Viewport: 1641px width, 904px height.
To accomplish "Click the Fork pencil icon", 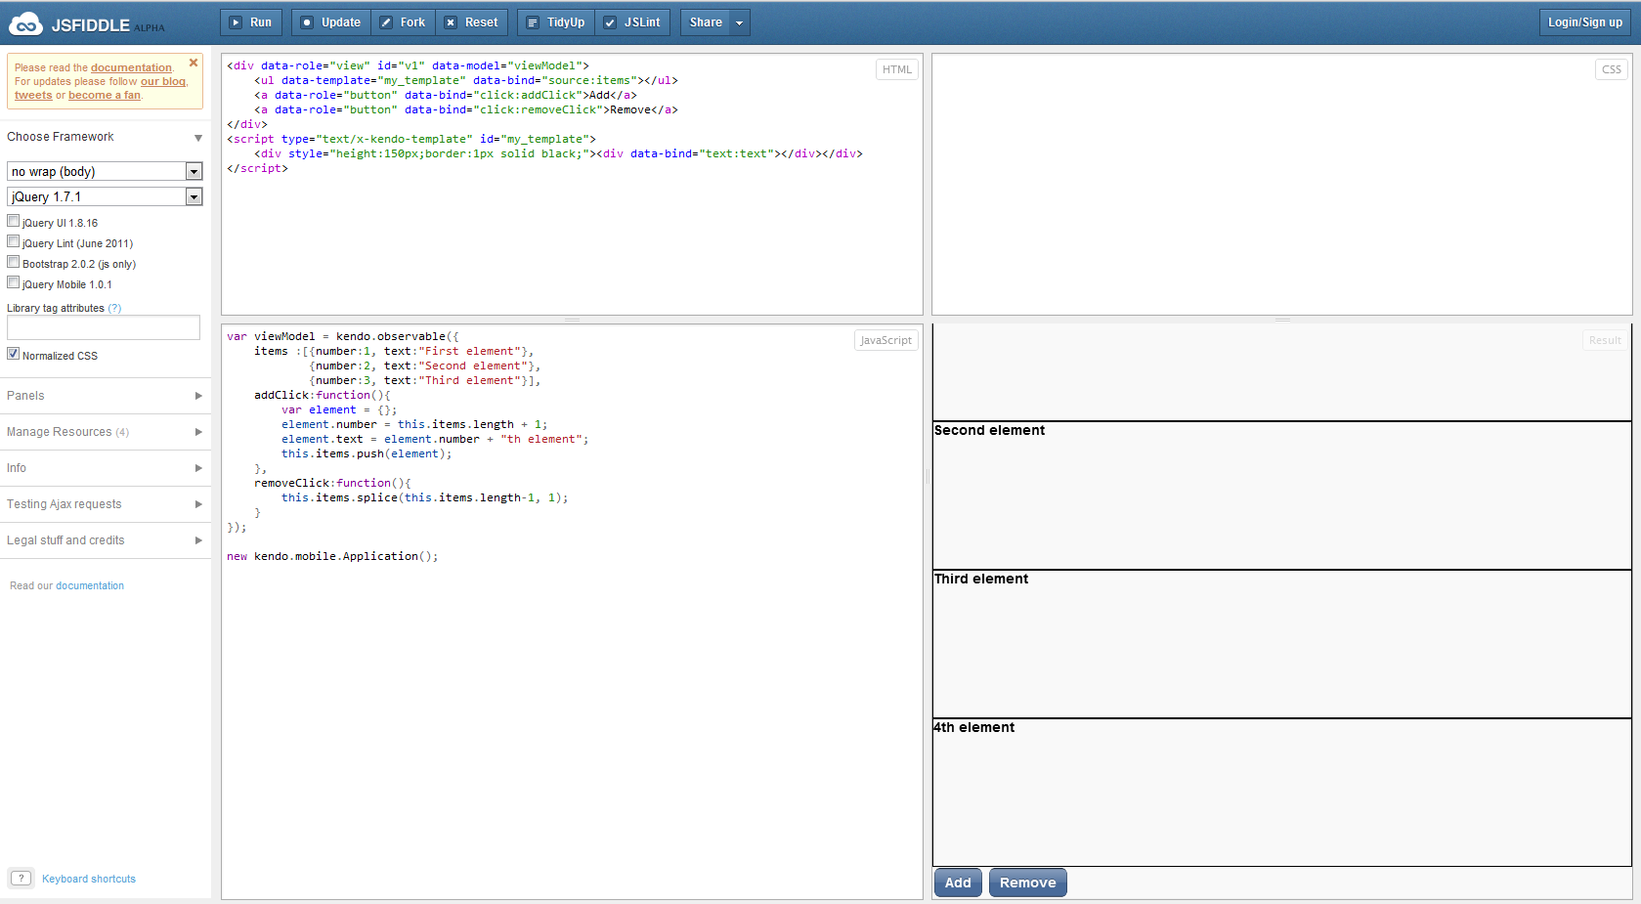I will point(386,22).
